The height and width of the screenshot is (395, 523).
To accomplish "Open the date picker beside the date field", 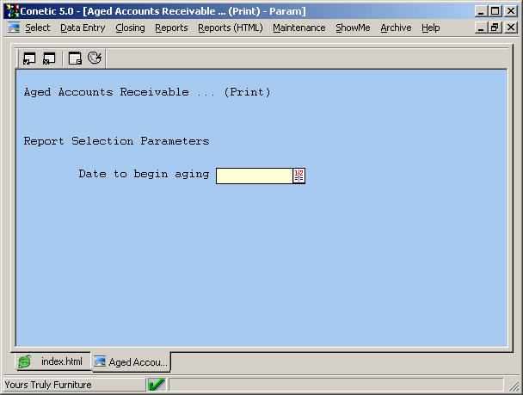I will coord(299,176).
